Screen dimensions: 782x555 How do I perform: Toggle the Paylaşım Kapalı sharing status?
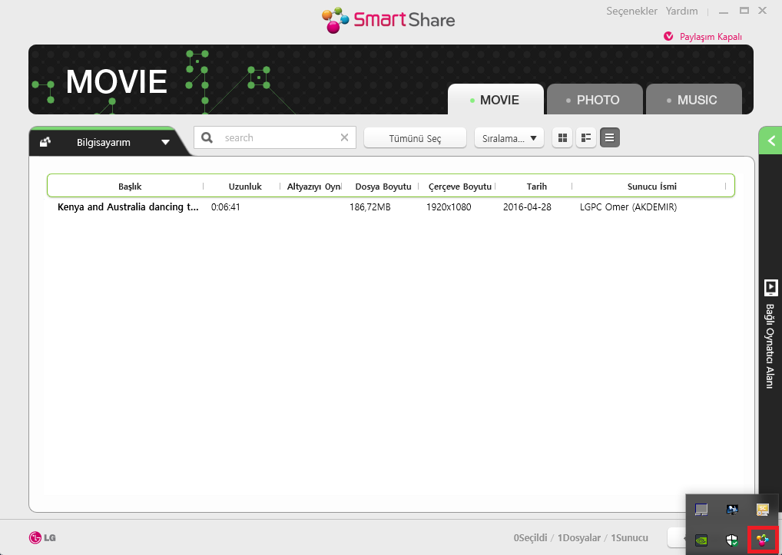coord(703,37)
